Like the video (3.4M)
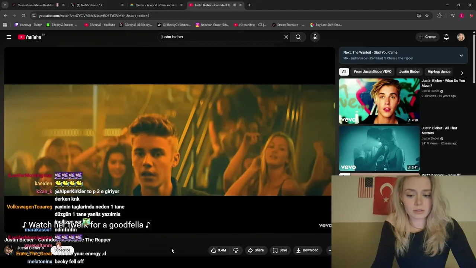 pos(219,250)
